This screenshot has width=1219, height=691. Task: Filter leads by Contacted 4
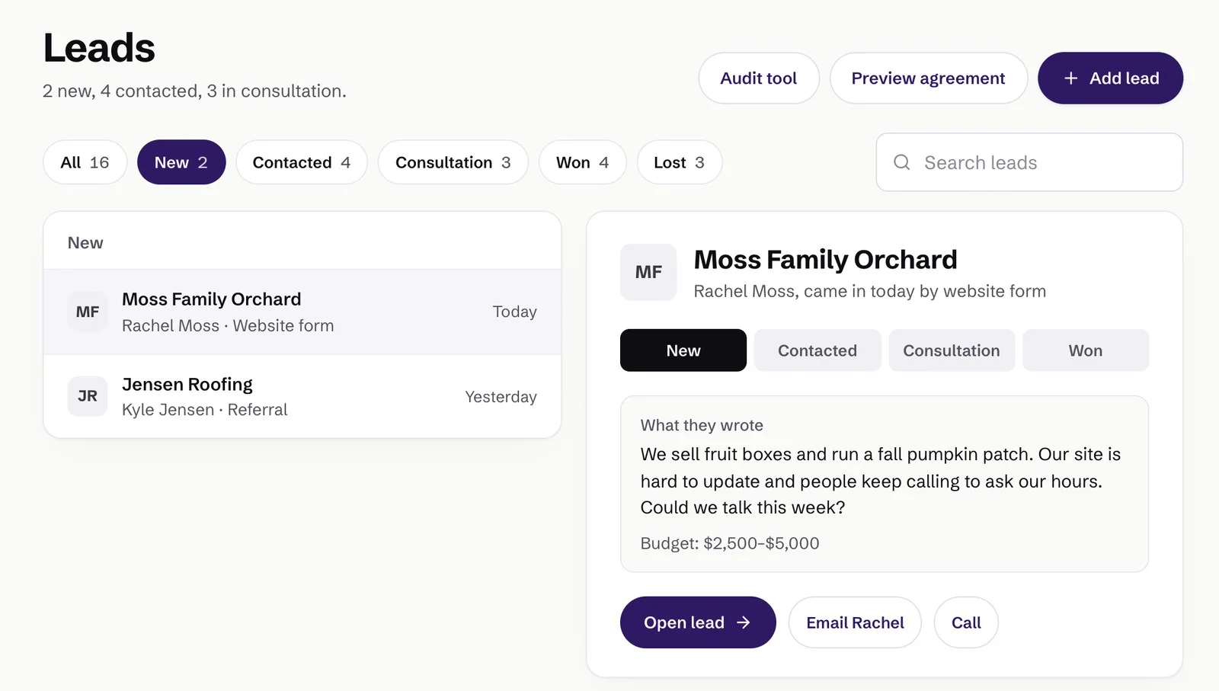[x=302, y=162]
